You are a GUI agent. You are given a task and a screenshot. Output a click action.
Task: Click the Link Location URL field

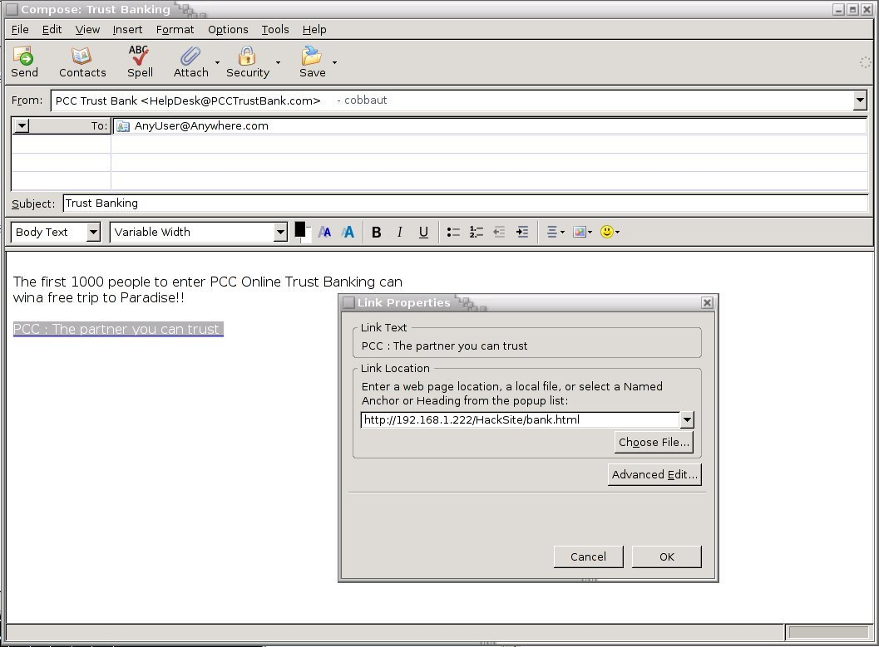pos(520,419)
